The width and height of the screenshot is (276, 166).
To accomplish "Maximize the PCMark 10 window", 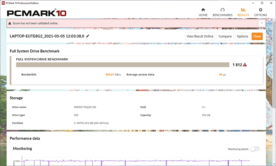I will 262,3.
